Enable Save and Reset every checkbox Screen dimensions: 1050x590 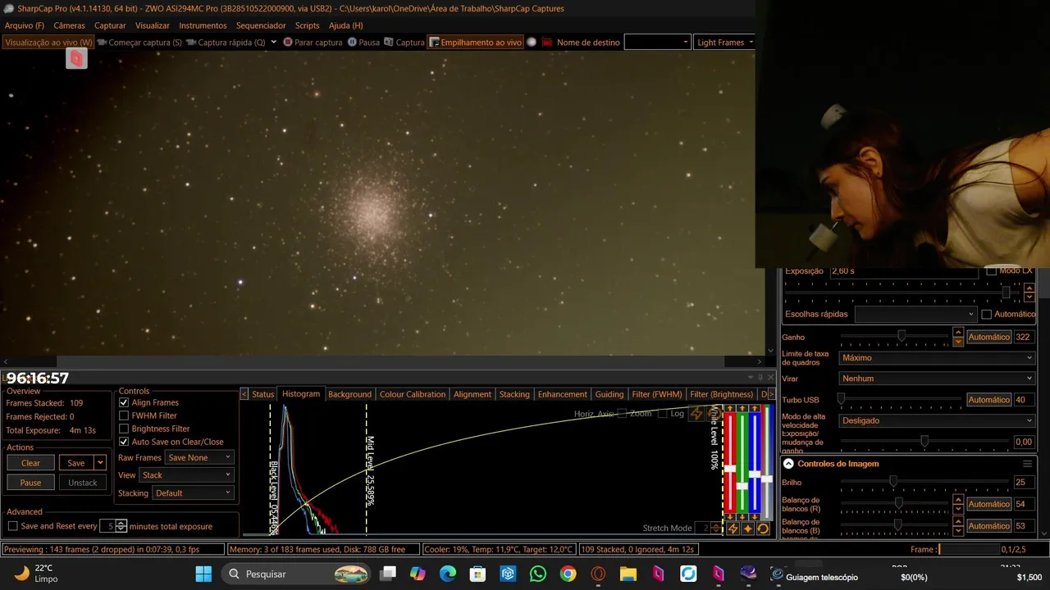12,526
